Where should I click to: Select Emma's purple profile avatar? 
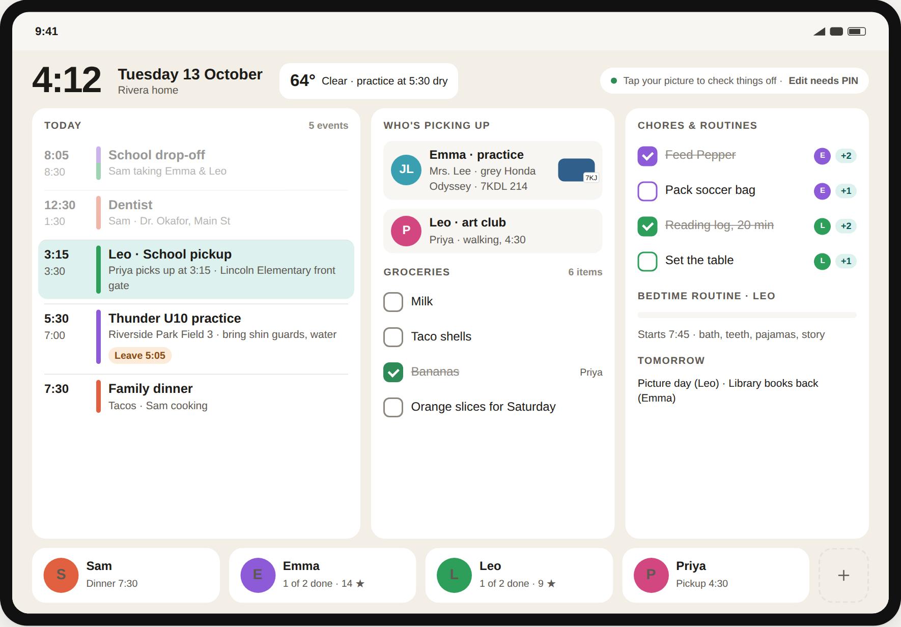pos(258,575)
